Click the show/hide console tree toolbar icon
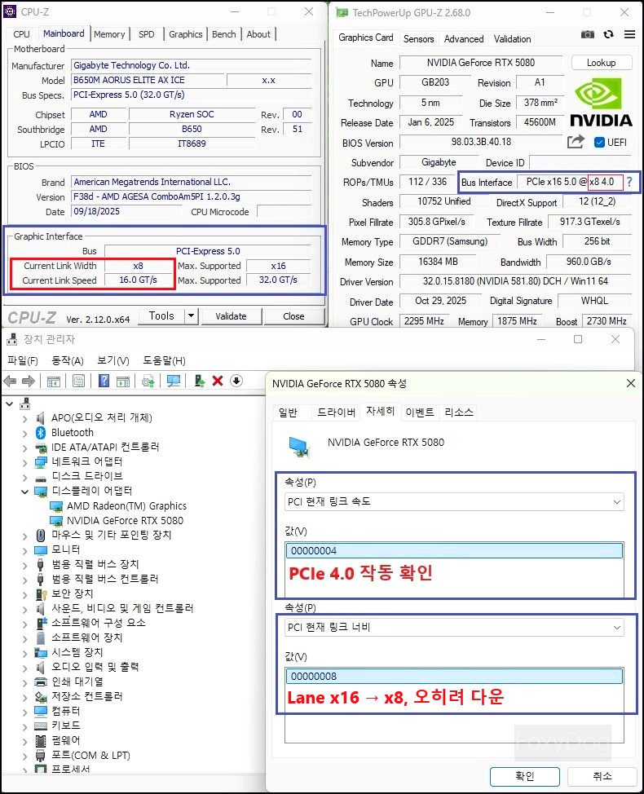Viewport: 644px width, 794px height. coord(54,382)
